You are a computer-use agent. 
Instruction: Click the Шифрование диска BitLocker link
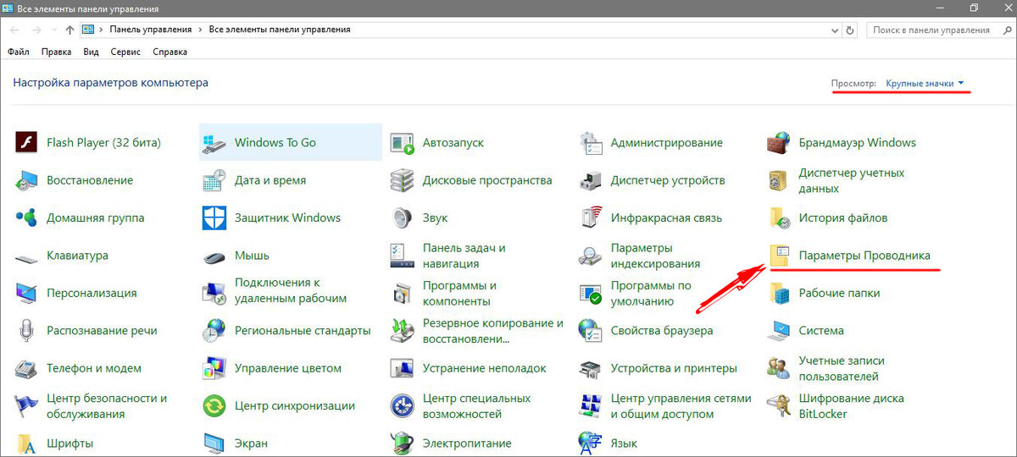point(851,406)
